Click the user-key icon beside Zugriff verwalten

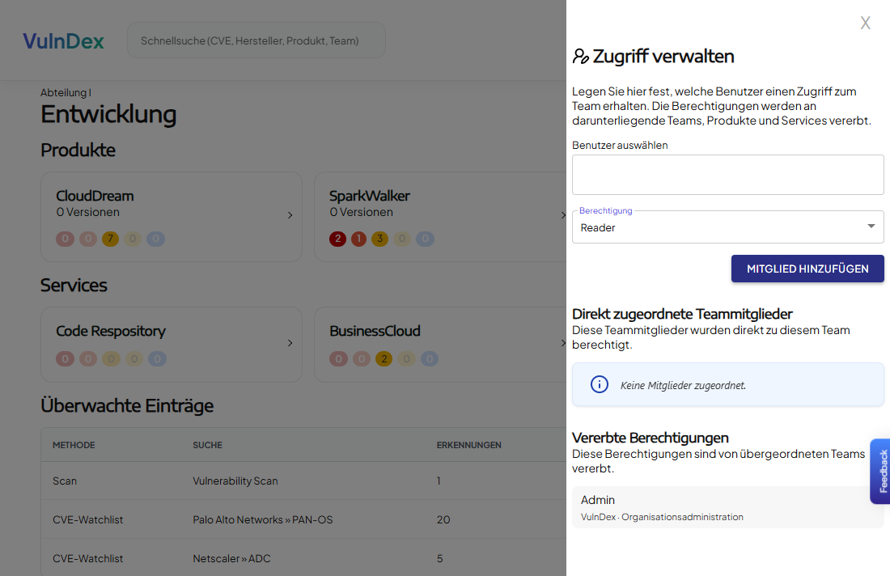coord(580,57)
